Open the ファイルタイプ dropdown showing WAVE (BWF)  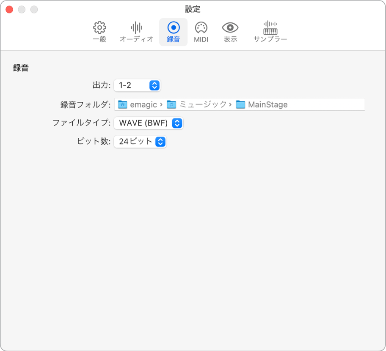[x=148, y=123]
